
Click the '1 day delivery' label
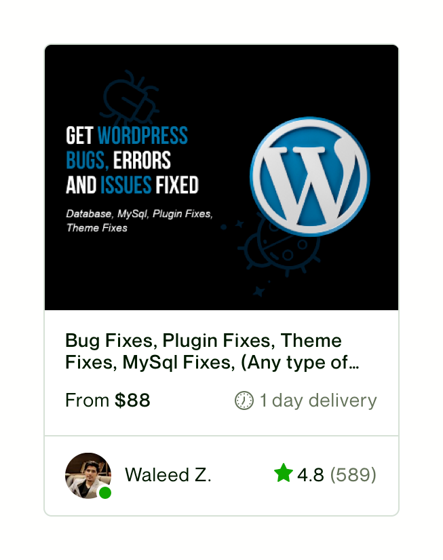318,400
